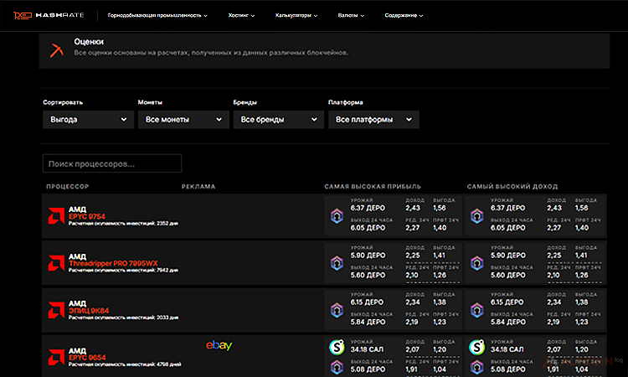The height and width of the screenshot is (377, 628).
Task: Open the Threadripper PRO 7995WX link
Action: pos(113,263)
